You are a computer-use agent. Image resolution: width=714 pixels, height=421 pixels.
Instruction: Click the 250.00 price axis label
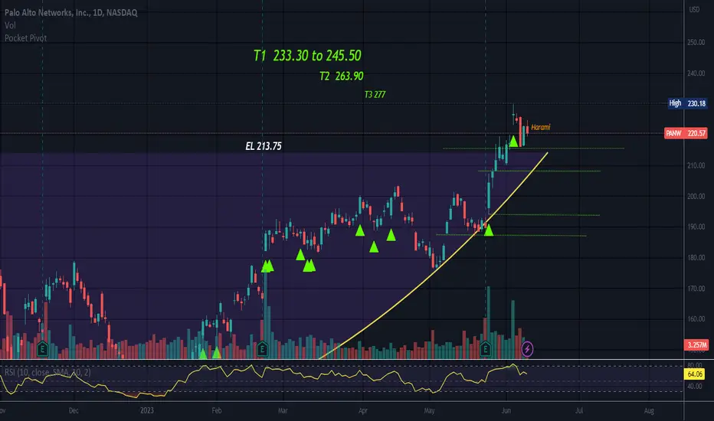coord(696,42)
